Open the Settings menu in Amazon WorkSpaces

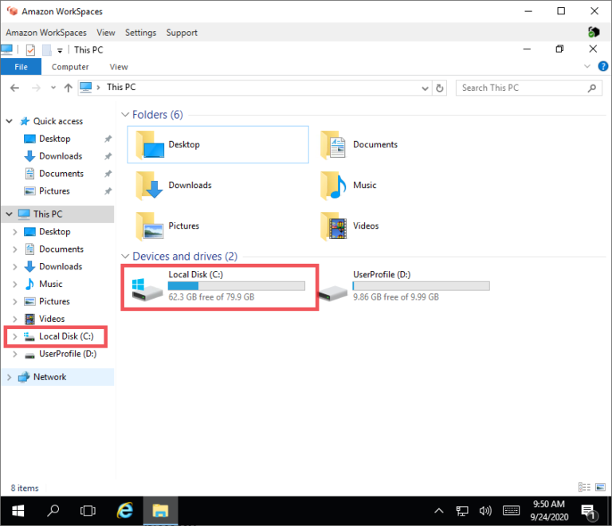pos(140,33)
